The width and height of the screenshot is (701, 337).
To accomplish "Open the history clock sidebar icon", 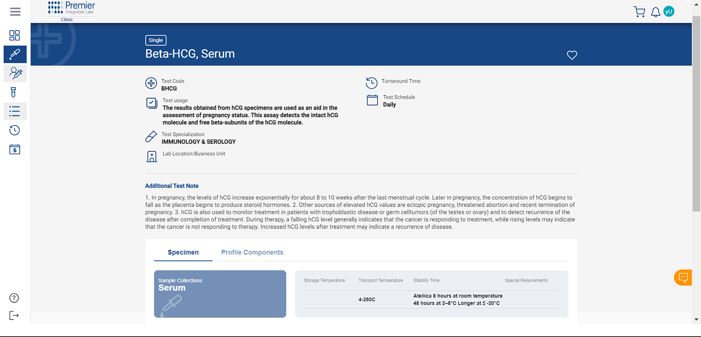I will tap(15, 130).
